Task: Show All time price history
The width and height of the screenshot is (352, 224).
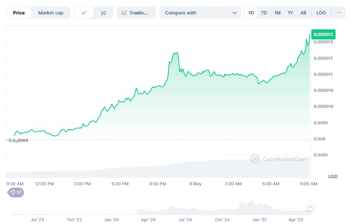Action: coord(303,13)
